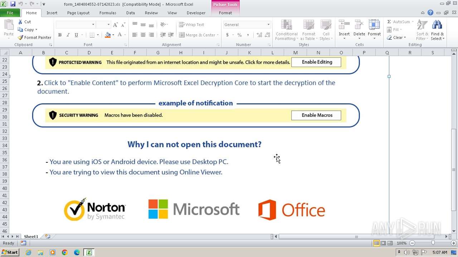
Task: Apply Font Color letter A
Action: click(120, 35)
